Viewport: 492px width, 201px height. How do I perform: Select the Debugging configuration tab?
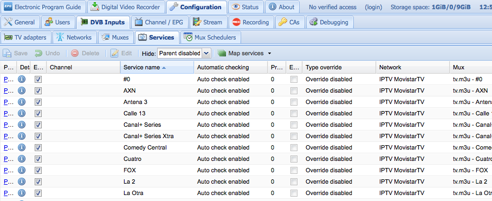[x=329, y=22]
